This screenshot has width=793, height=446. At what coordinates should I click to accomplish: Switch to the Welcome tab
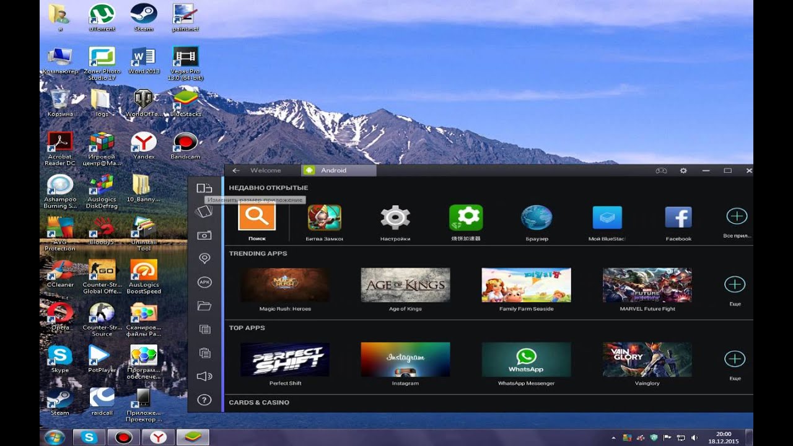(265, 170)
